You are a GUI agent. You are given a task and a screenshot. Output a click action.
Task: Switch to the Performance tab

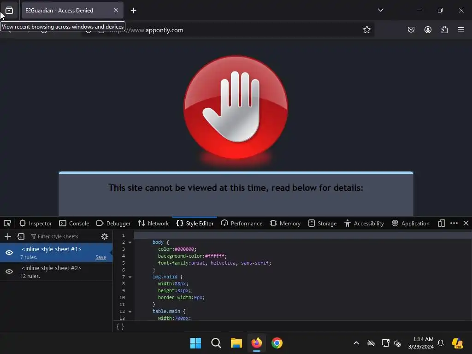coord(242,224)
